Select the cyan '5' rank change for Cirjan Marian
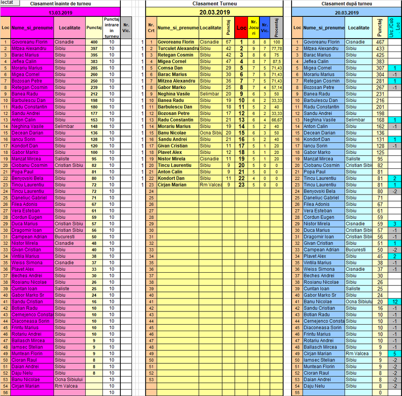The width and height of the screenshot is (402, 396). 395,354
